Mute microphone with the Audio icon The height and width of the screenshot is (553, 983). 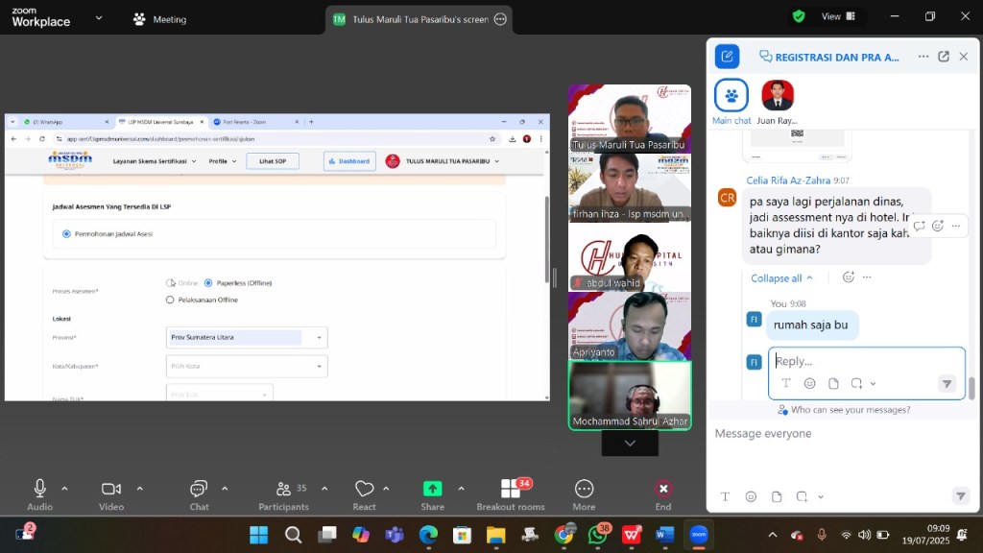click(39, 489)
